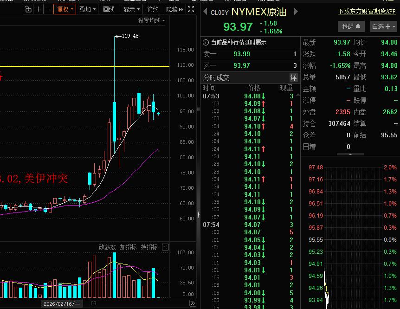The image size is (400, 309).
Task: Click the 现量 column header
Action: tap(286, 88)
